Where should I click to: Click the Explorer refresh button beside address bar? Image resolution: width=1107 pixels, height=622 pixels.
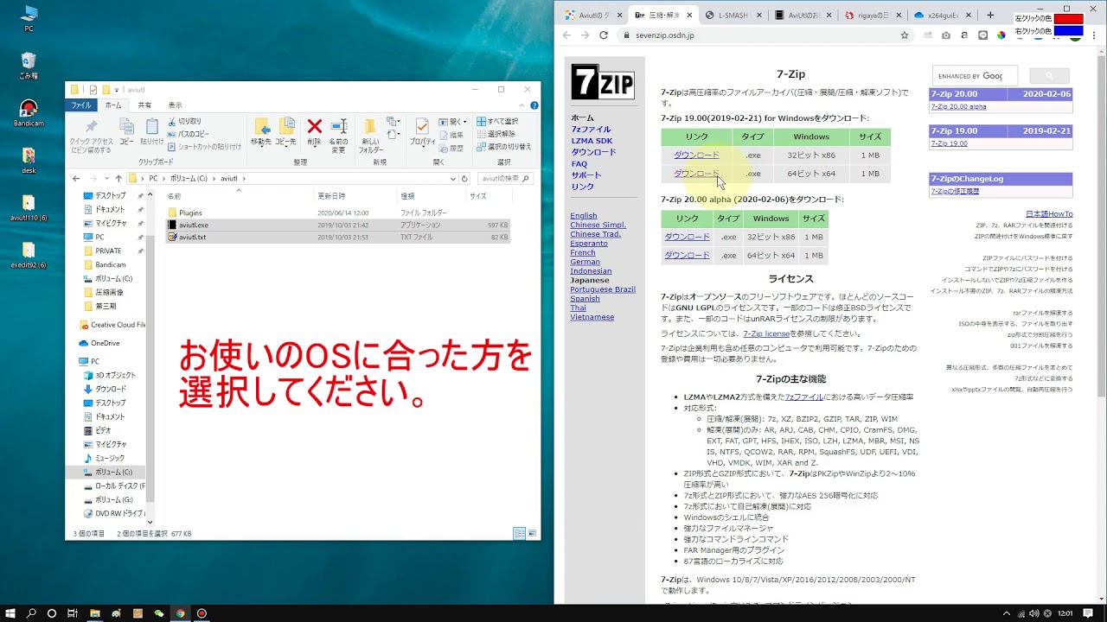coord(464,179)
